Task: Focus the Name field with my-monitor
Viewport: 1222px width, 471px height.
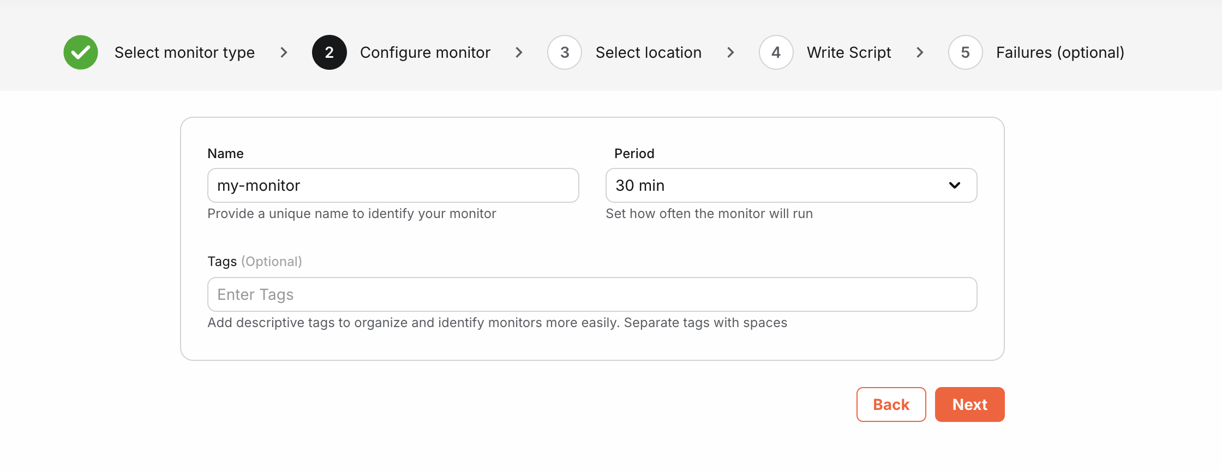Action: tap(393, 185)
